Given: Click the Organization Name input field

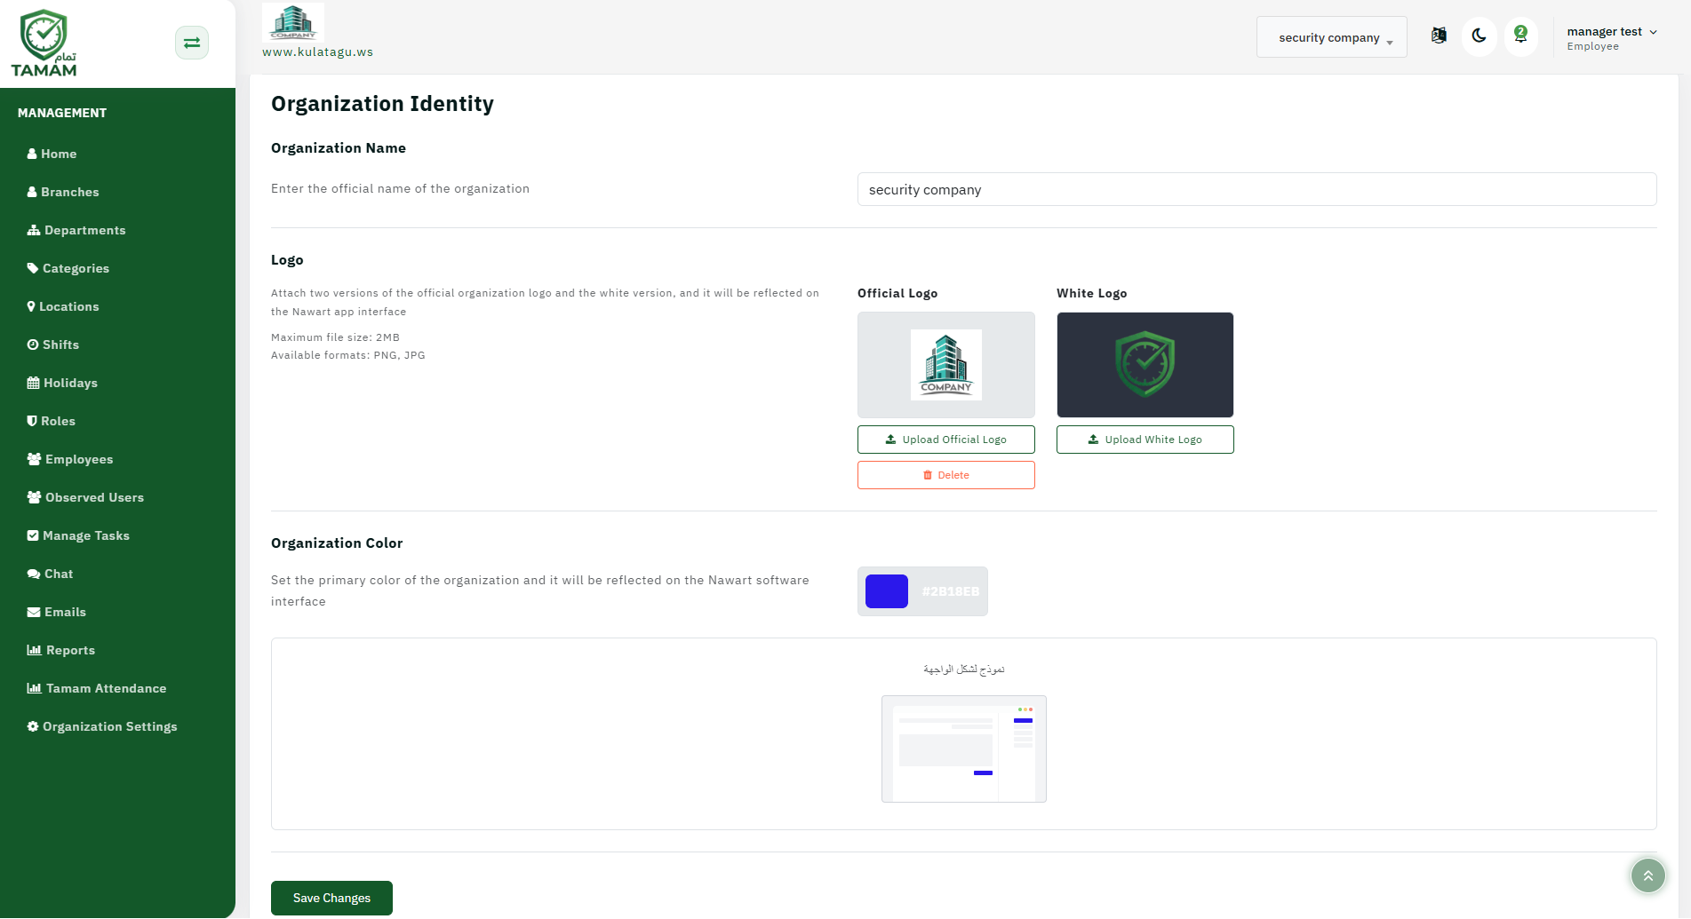Looking at the screenshot, I should (x=1256, y=189).
